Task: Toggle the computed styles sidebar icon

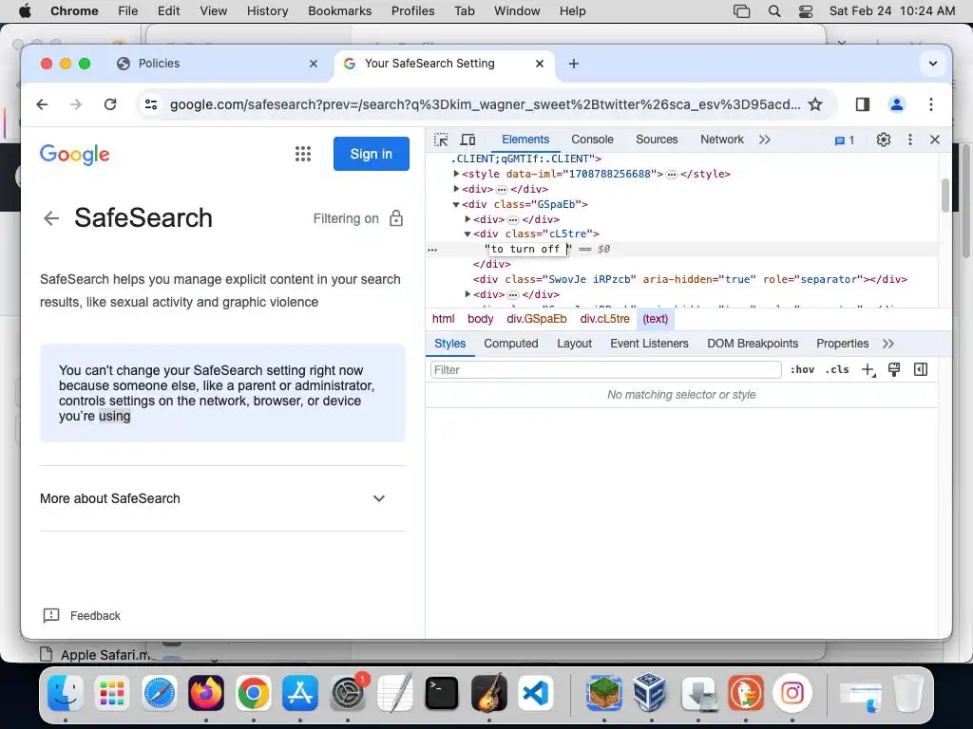Action: (921, 369)
